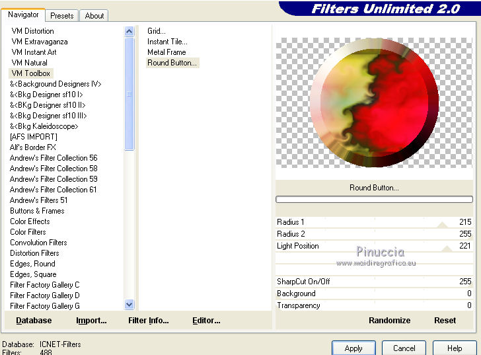The image size is (481, 355).
Task: Select Andrew's Filter Collection 61
Action: tap(53, 190)
